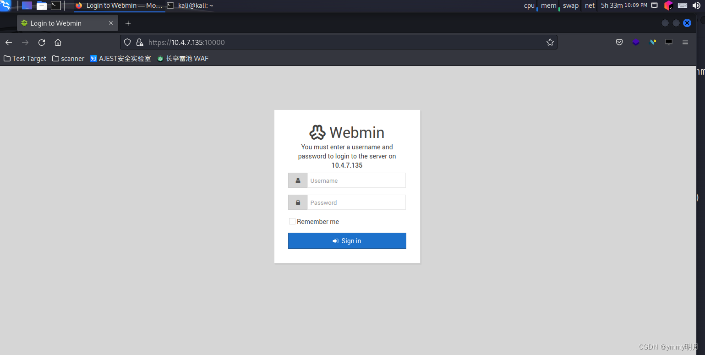Open the purple cube extension icon
The width and height of the screenshot is (705, 355).
pos(636,42)
